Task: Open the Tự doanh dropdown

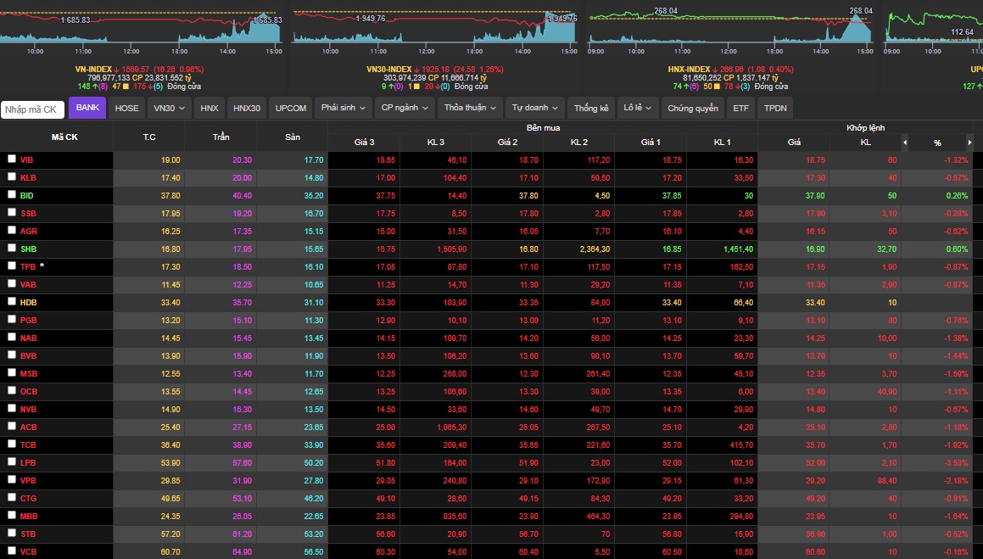Action: (536, 109)
